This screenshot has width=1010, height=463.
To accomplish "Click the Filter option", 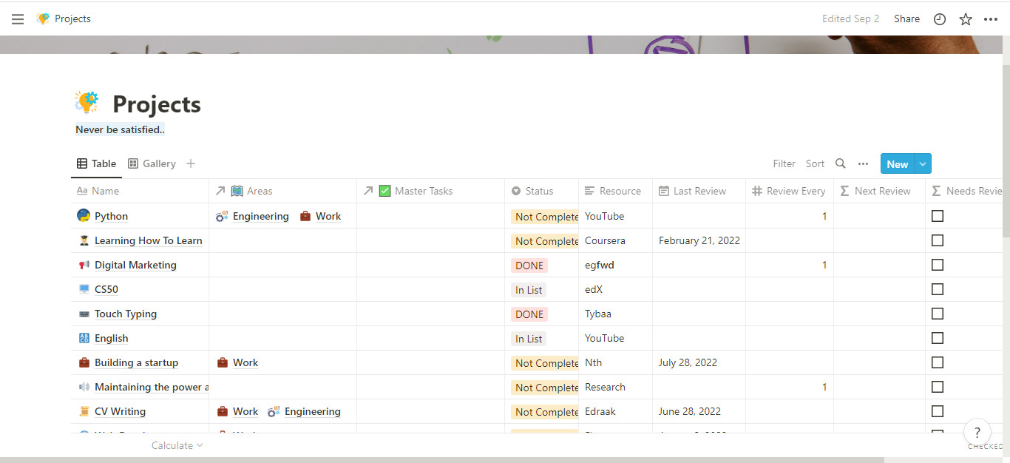I will (784, 163).
